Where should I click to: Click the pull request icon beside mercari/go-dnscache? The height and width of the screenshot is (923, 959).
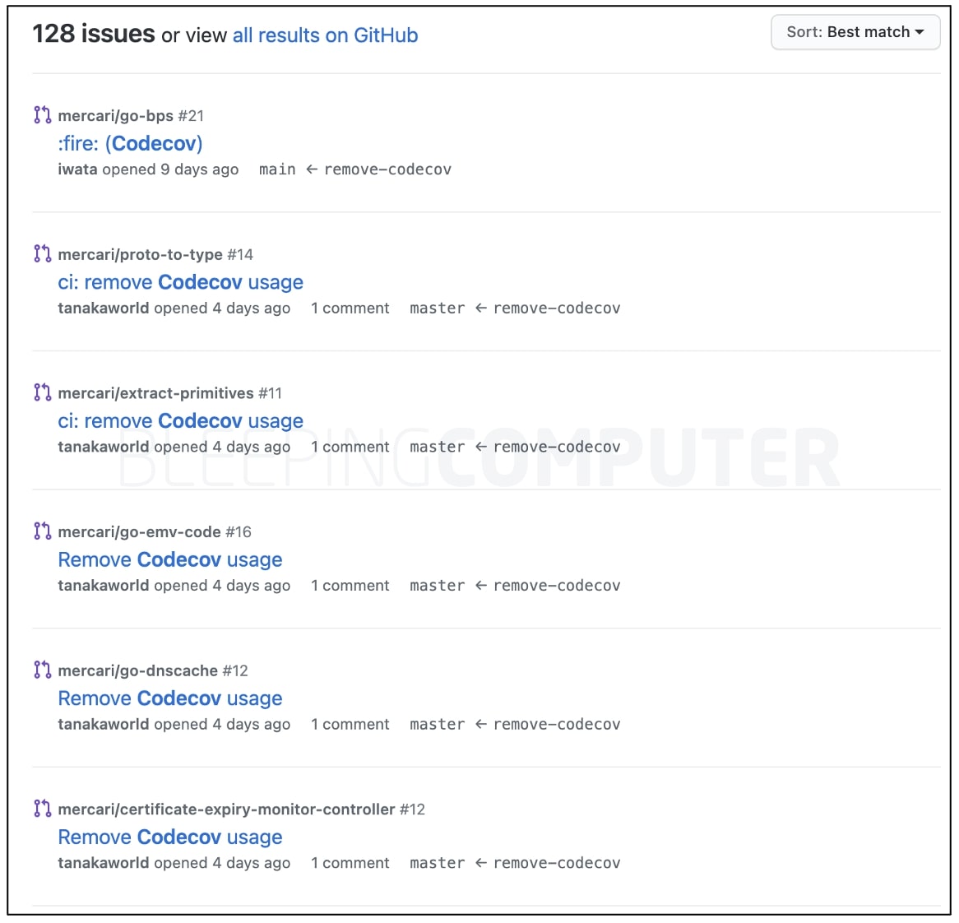click(x=42, y=670)
